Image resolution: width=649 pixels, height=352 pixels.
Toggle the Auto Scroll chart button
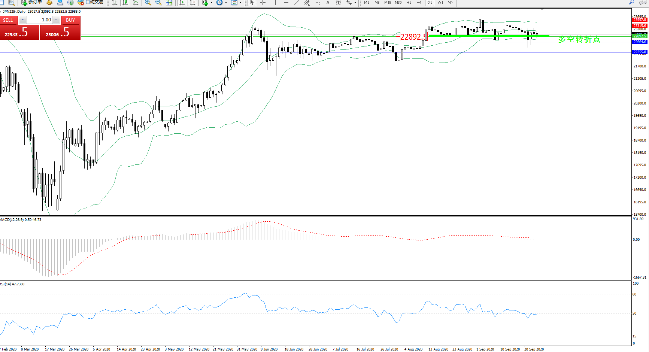pos(182,3)
